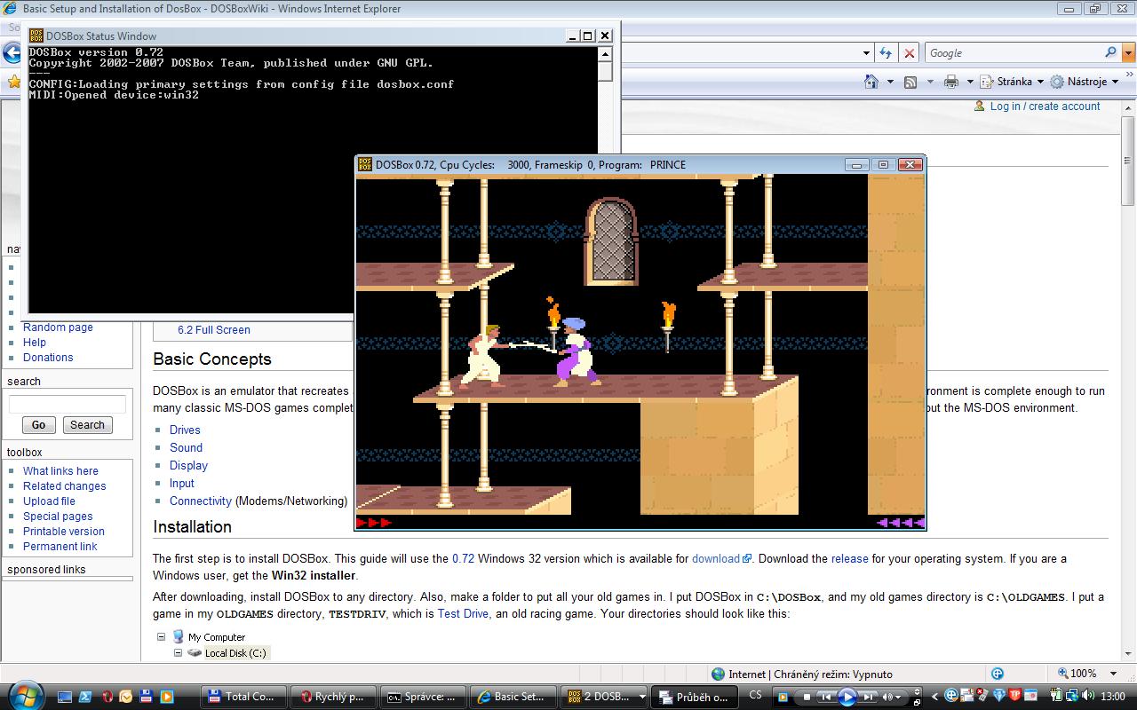This screenshot has width=1137, height=710.
Task: Open the 2 DOSBox taskbar group
Action: pos(603,697)
